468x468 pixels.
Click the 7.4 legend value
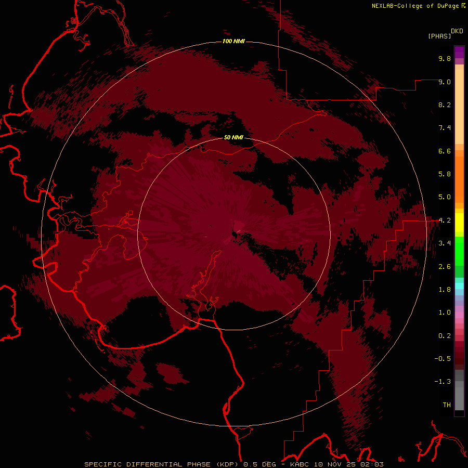pos(445,128)
